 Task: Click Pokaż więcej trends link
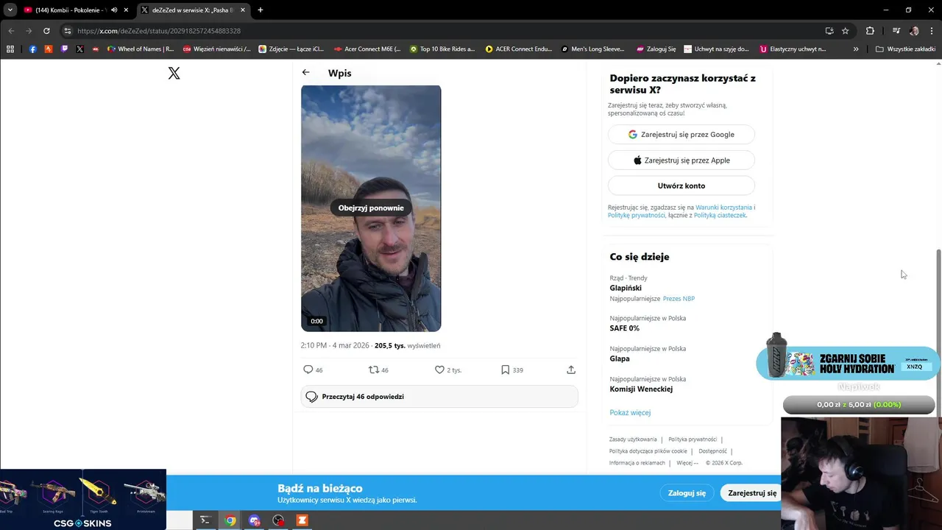click(x=630, y=413)
